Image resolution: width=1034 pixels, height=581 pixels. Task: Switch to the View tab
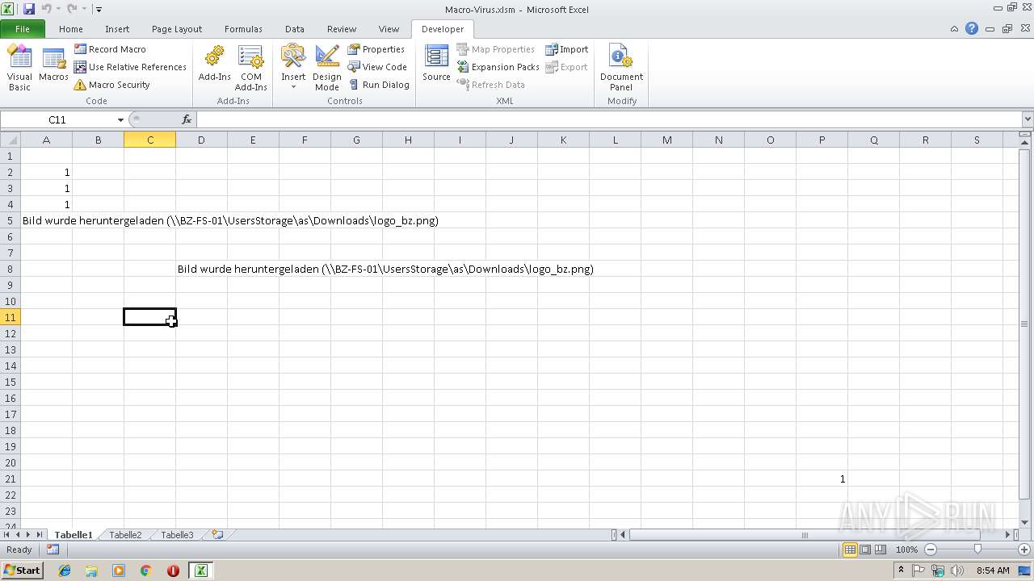tap(389, 29)
